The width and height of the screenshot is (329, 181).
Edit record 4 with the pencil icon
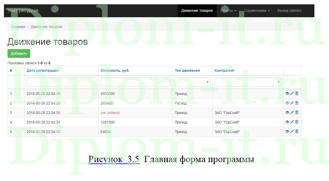pyautogui.click(x=292, y=122)
